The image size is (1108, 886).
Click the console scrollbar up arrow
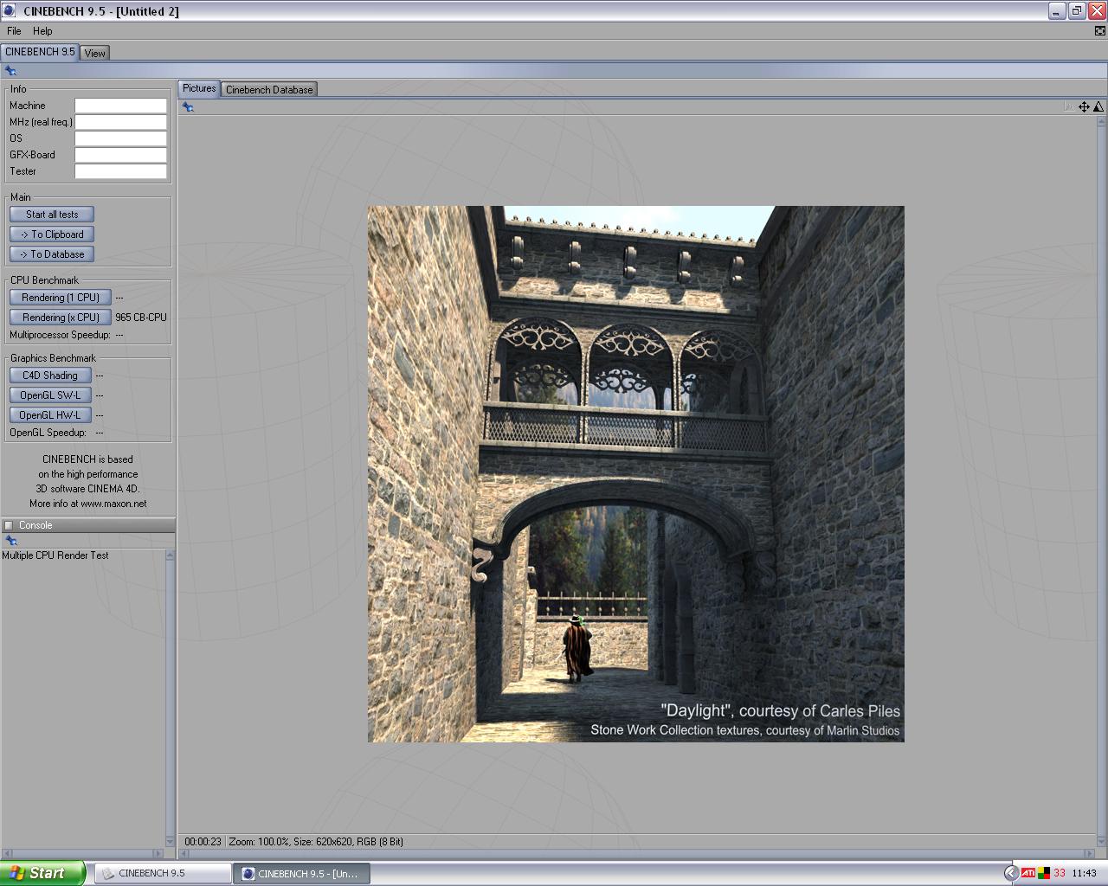point(170,555)
